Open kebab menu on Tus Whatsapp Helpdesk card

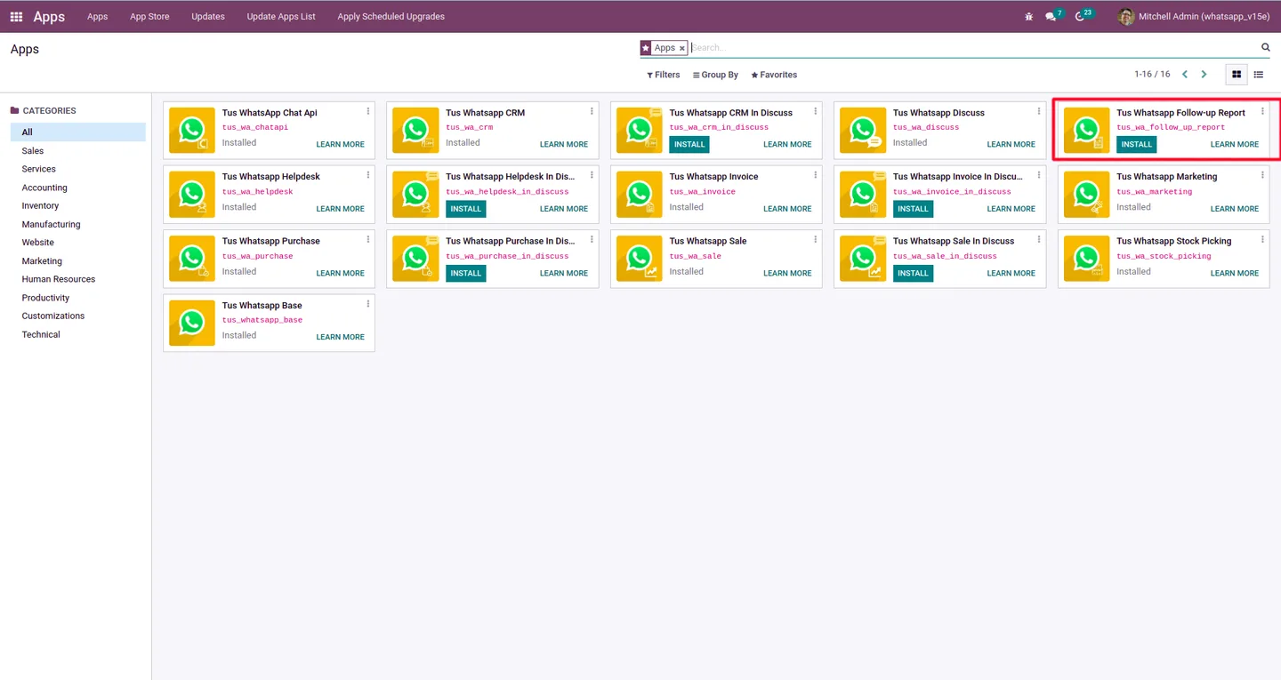(368, 175)
